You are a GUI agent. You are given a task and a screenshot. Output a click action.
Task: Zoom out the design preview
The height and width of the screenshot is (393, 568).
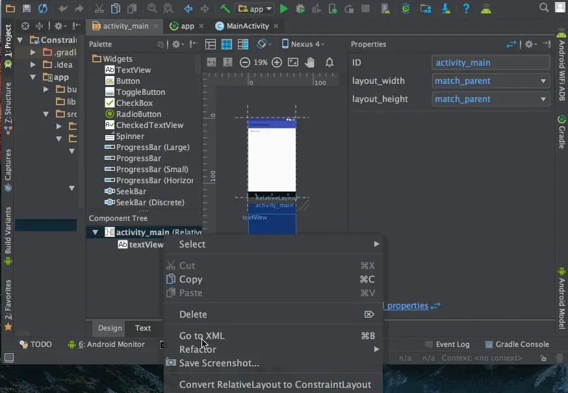[245, 62]
